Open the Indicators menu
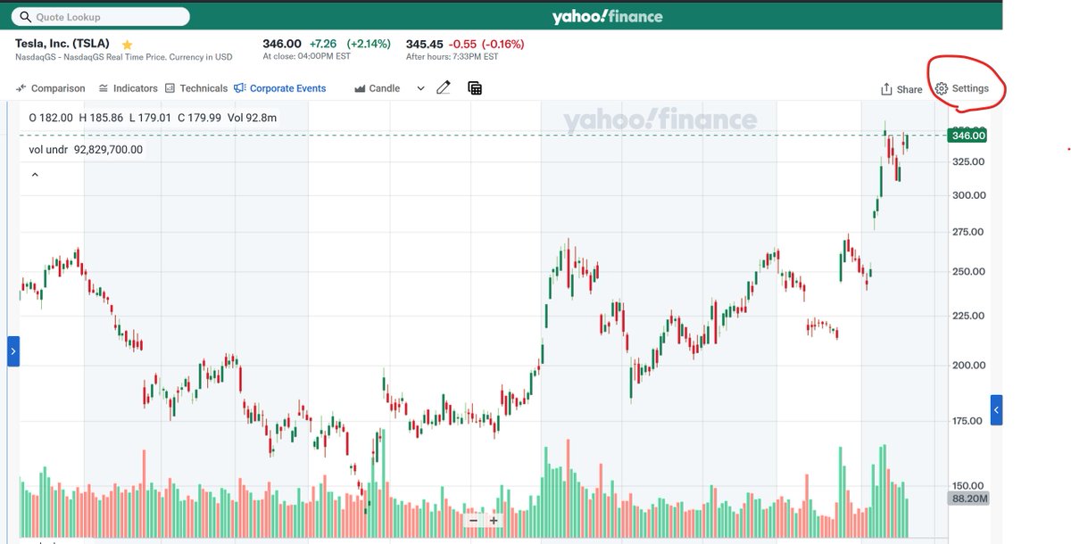This screenshot has height=544, width=1071. (128, 88)
